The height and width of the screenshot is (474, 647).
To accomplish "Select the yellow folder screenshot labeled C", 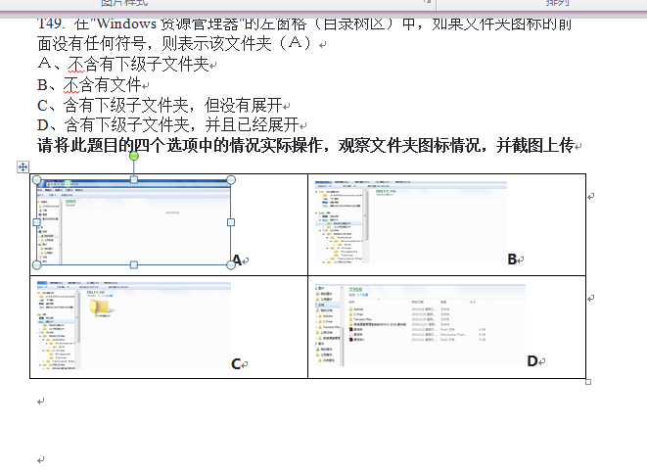I will 134,325.
